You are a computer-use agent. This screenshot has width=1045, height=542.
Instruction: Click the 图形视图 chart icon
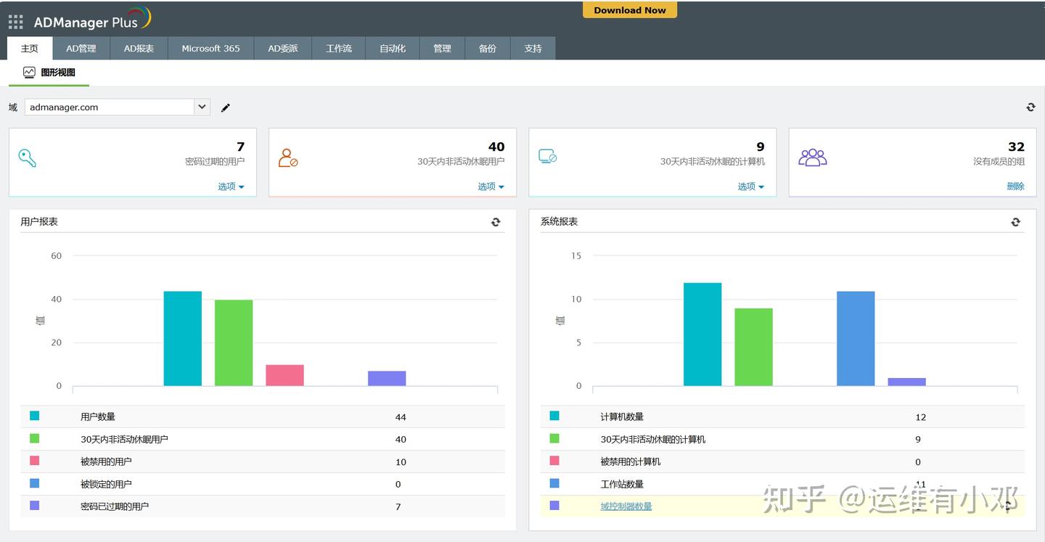point(29,72)
